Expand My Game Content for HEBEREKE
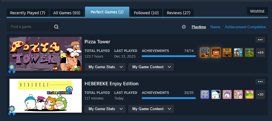The image size is (272, 121). 151,109
